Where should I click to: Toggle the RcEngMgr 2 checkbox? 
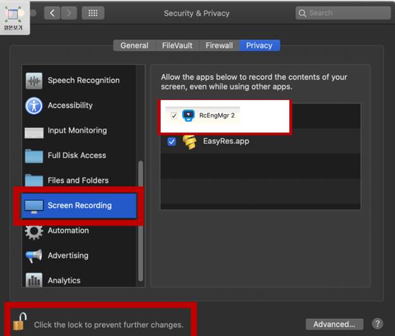point(174,115)
